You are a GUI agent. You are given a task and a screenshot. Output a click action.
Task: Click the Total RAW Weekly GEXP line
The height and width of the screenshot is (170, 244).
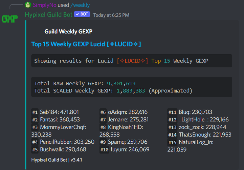(x=85, y=84)
